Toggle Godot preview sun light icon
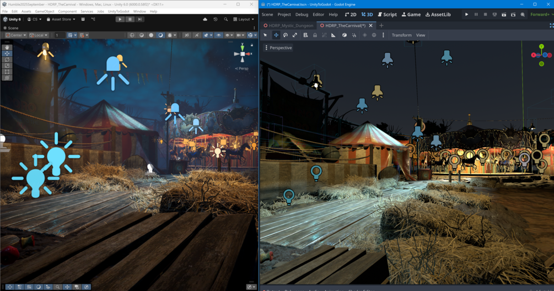Image resolution: width=554 pixels, height=291 pixels. 364,35
